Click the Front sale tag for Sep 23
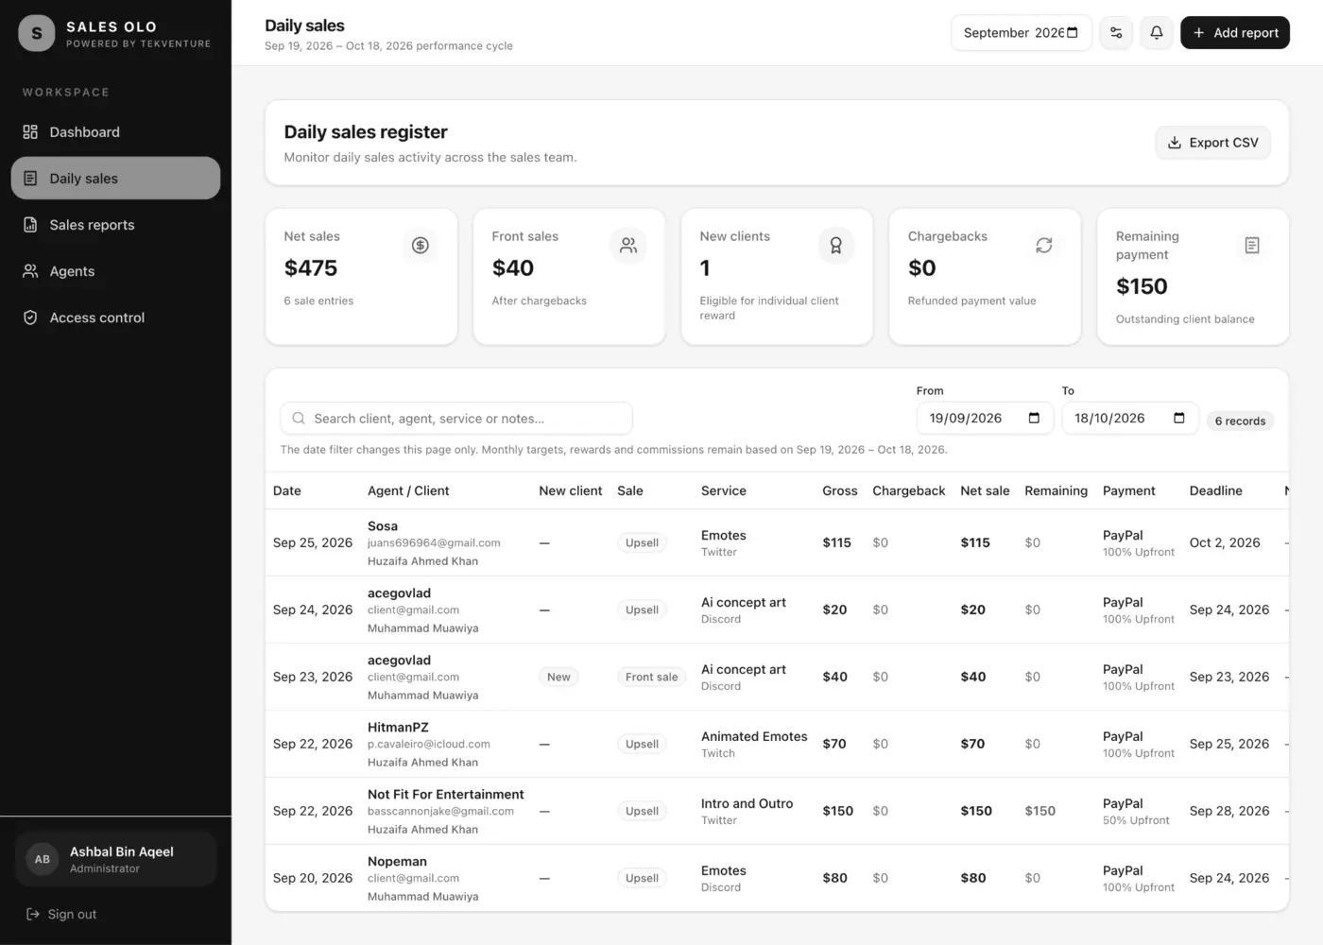Viewport: 1323px width, 945px height. 651,677
